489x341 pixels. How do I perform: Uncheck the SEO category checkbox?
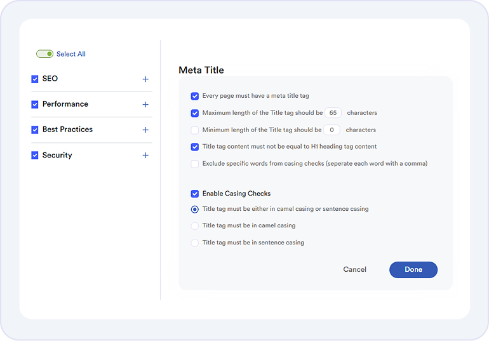[x=35, y=79]
